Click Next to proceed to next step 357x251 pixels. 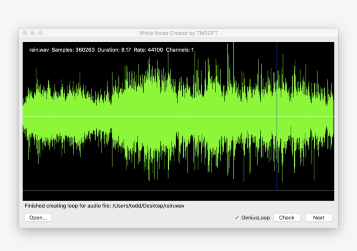coord(318,218)
